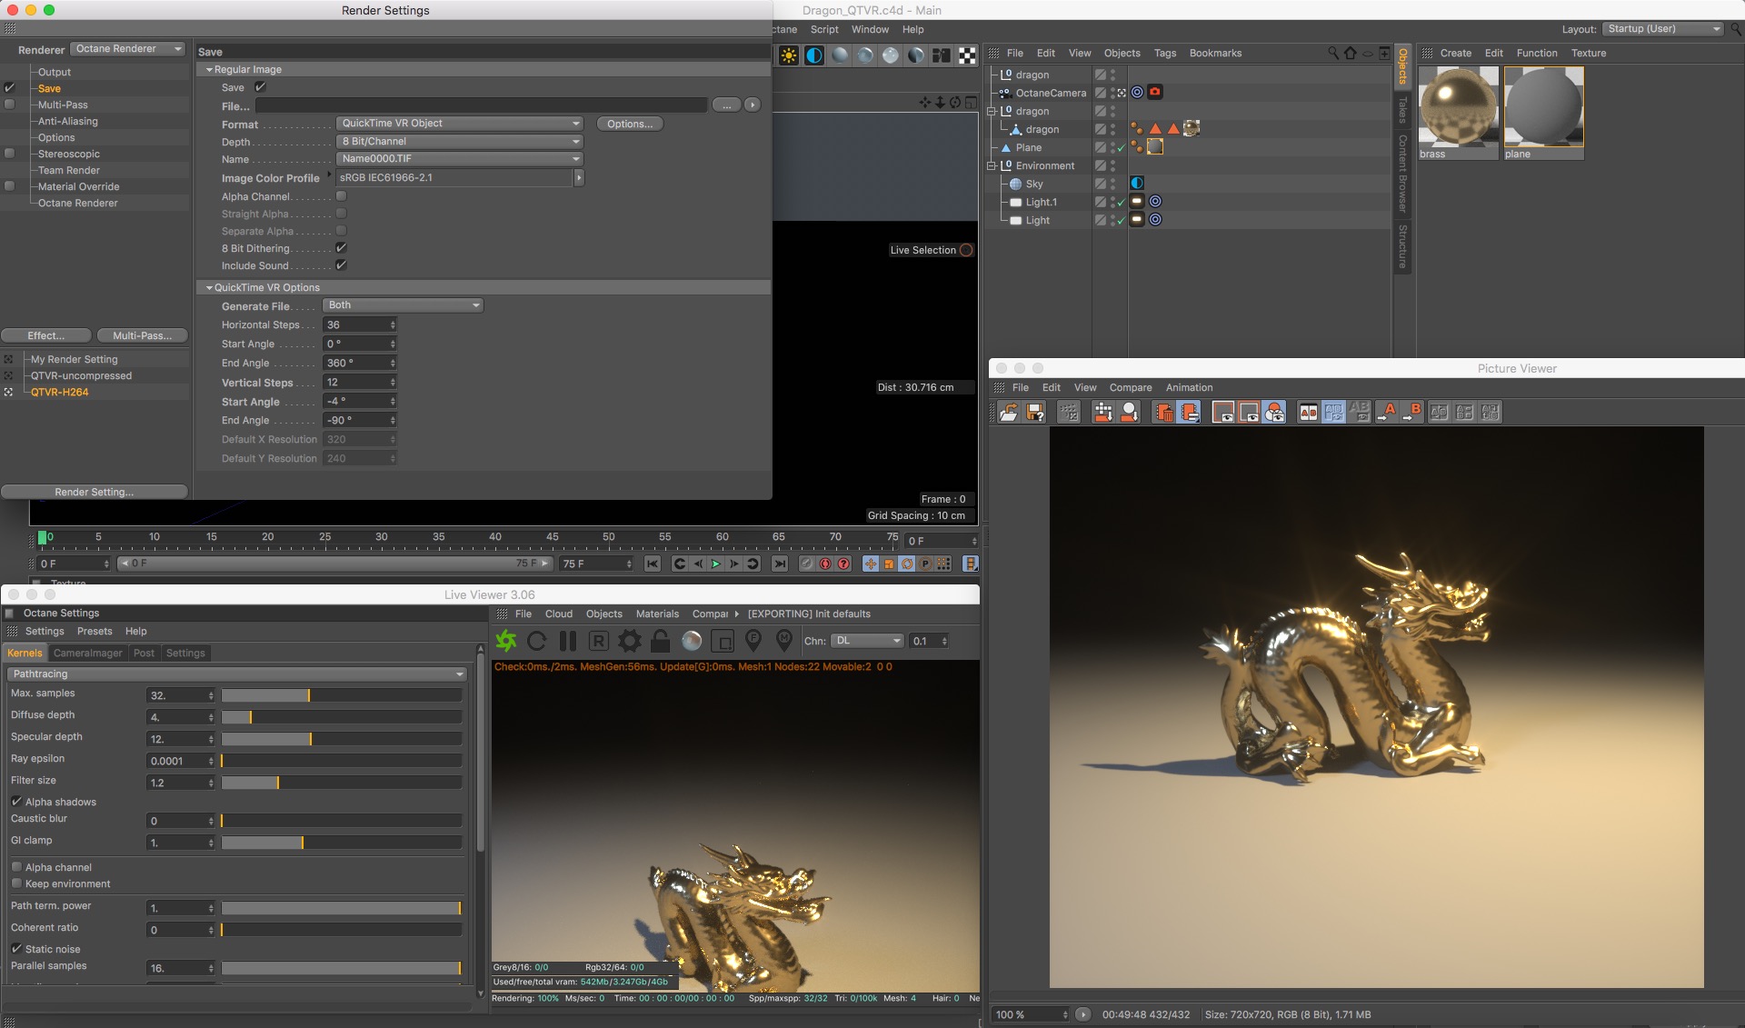Click the Options... button

629,124
